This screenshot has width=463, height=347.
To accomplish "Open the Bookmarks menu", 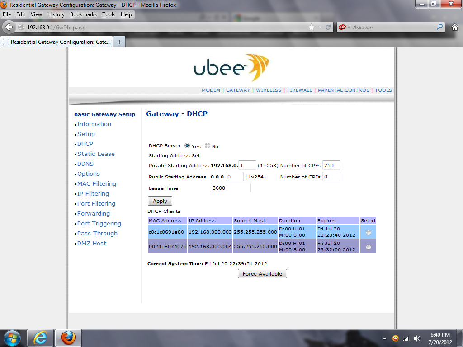I will pos(83,14).
